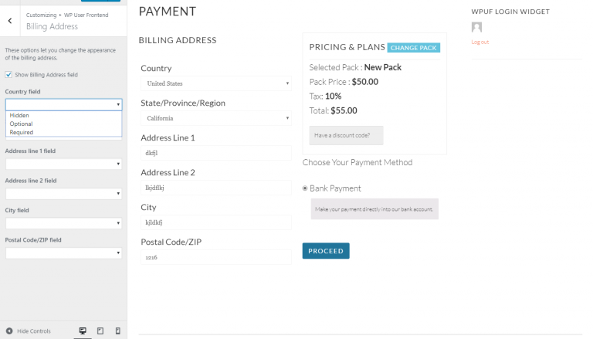The height and width of the screenshot is (339, 593).
Task: Choose Optional from Country field options
Action: point(22,124)
